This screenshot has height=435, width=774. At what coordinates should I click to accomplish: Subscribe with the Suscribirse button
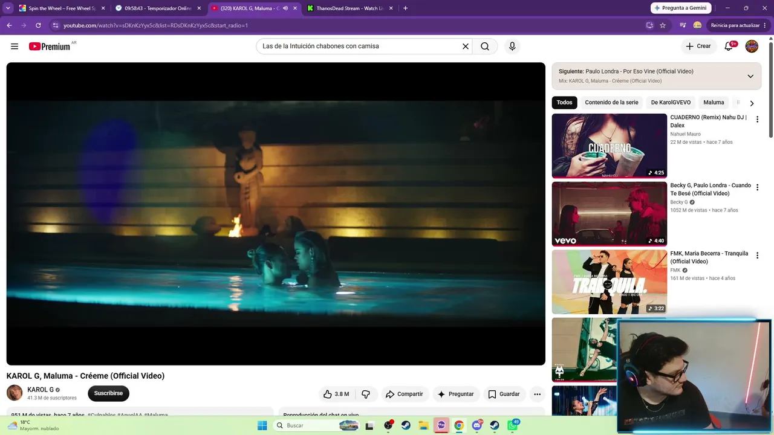[108, 393]
